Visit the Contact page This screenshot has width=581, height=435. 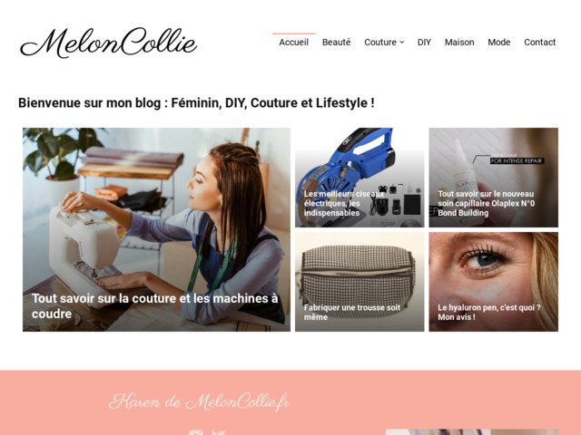(539, 43)
